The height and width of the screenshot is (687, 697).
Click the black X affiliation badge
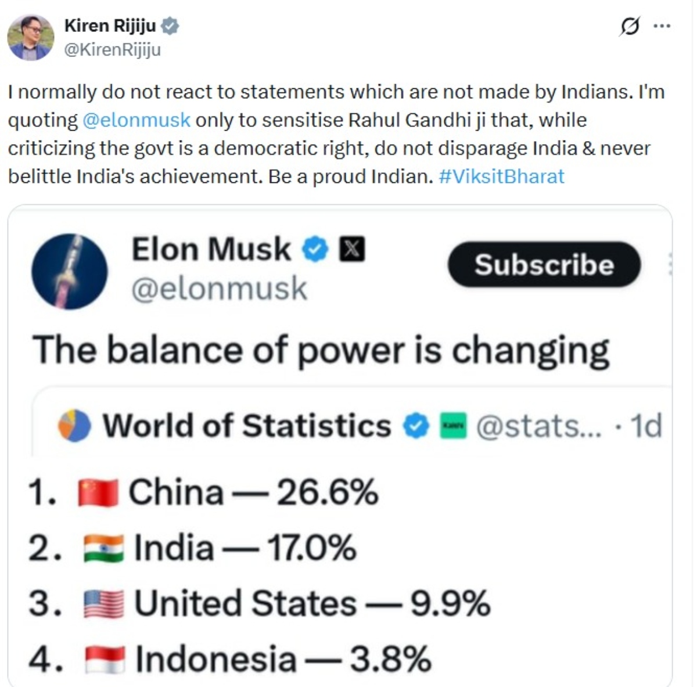(351, 250)
